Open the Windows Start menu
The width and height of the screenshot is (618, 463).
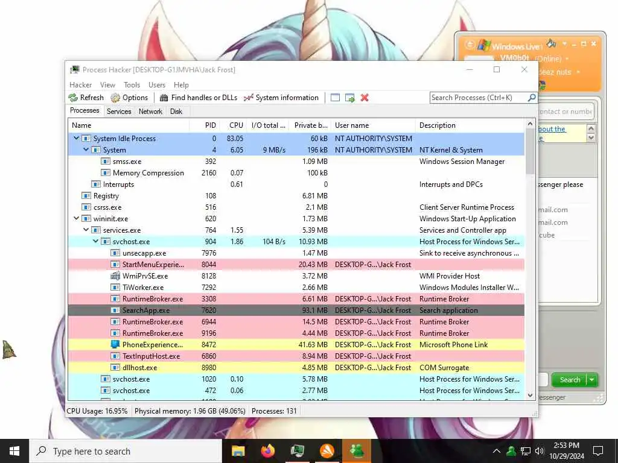(14, 451)
